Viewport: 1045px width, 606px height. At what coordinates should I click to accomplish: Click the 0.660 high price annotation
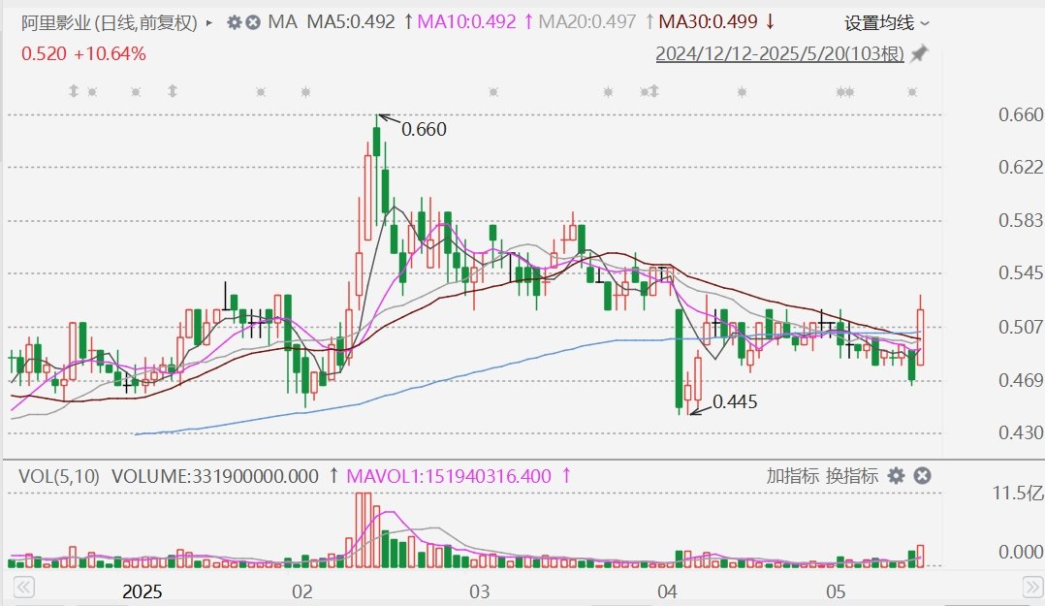[424, 129]
